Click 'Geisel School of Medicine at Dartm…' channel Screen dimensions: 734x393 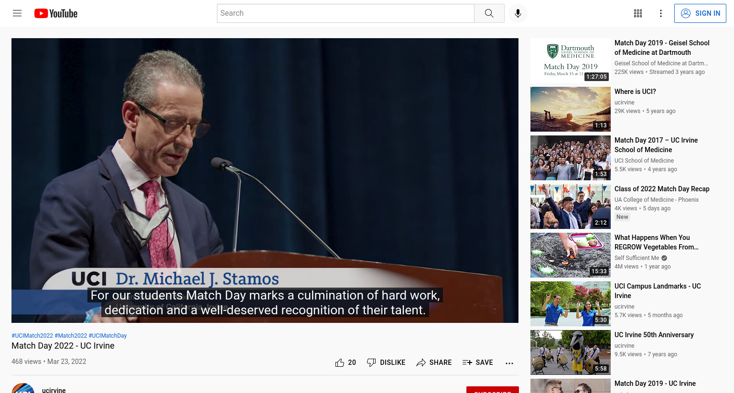pyautogui.click(x=661, y=63)
